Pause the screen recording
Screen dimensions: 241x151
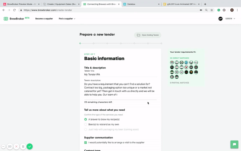(x=23, y=146)
